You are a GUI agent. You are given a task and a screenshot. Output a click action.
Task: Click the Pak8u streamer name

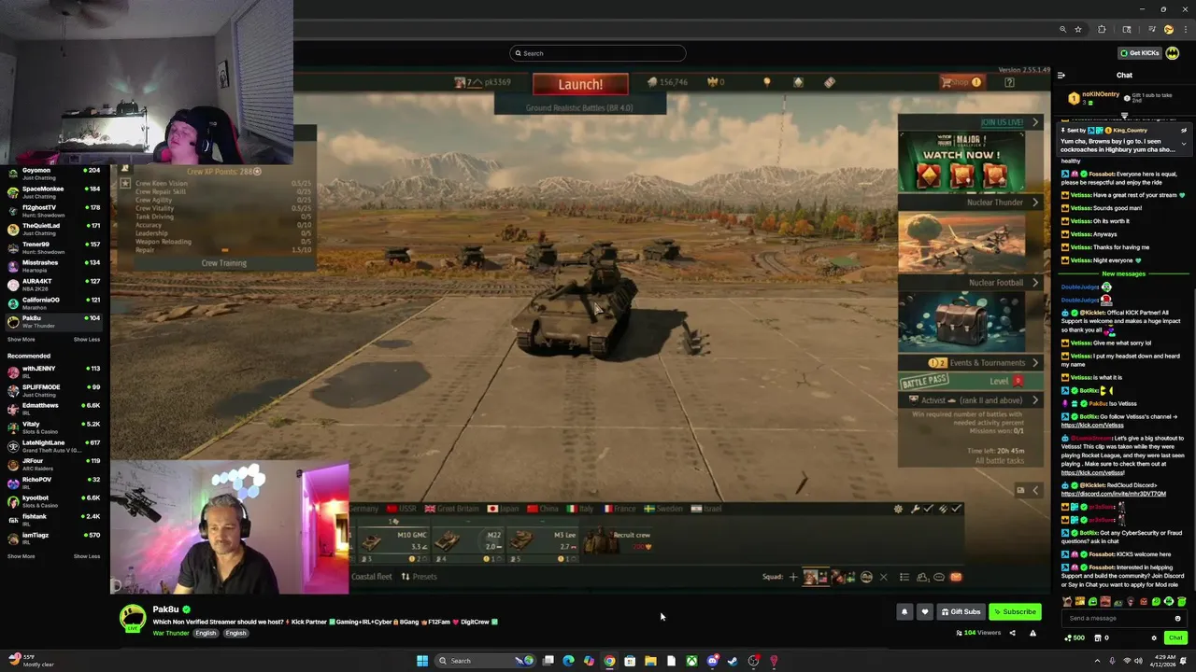pyautogui.click(x=165, y=609)
